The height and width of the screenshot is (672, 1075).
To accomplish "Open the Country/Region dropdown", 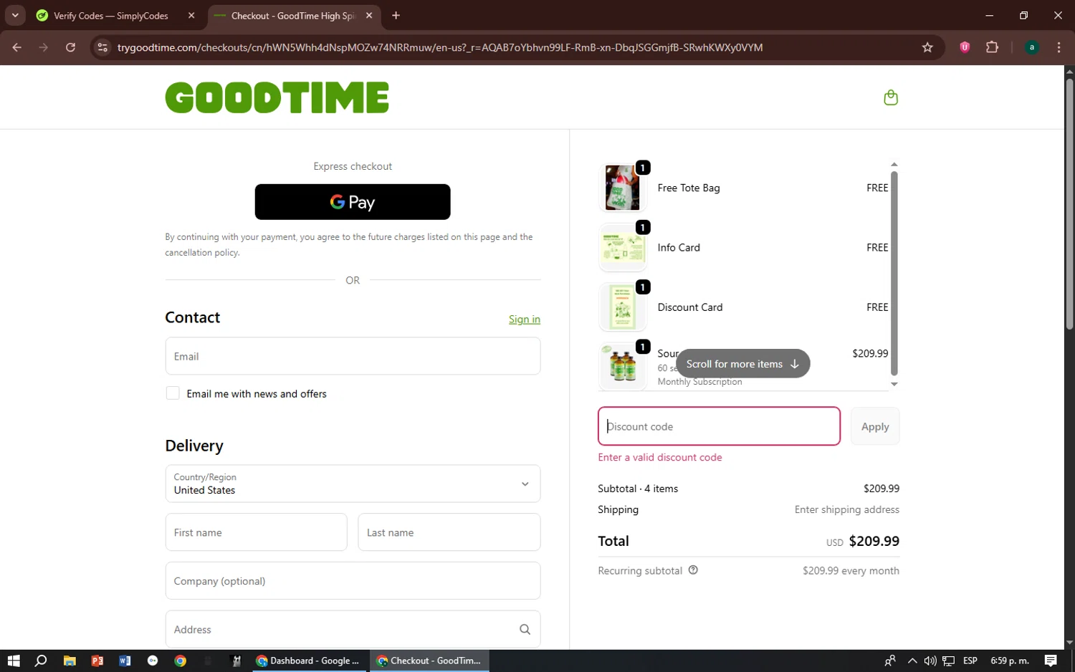I will click(x=353, y=484).
